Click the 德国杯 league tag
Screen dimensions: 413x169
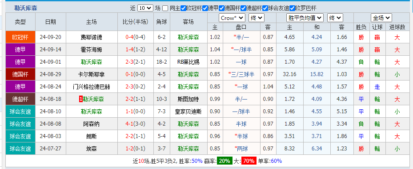(x=20, y=74)
